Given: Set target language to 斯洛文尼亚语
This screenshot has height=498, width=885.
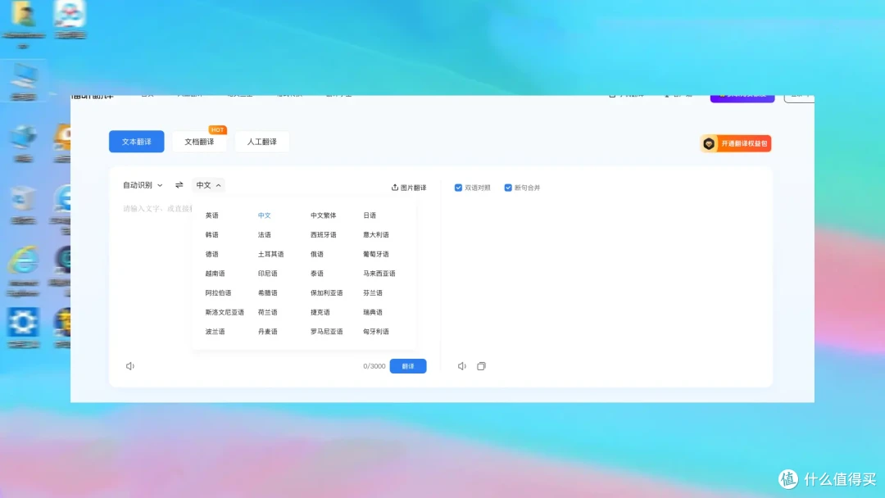Looking at the screenshot, I should click(x=225, y=312).
